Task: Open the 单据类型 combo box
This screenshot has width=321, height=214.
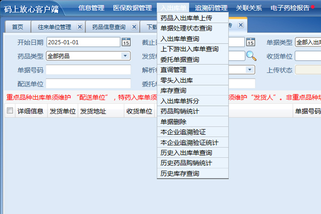Action: [307, 42]
